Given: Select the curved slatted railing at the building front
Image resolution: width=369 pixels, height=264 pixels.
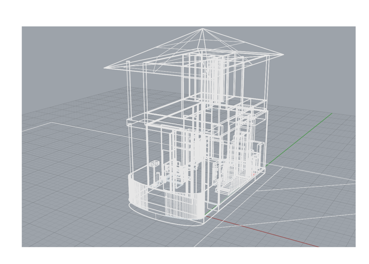Looking at the screenshot, I should [x=138, y=195].
